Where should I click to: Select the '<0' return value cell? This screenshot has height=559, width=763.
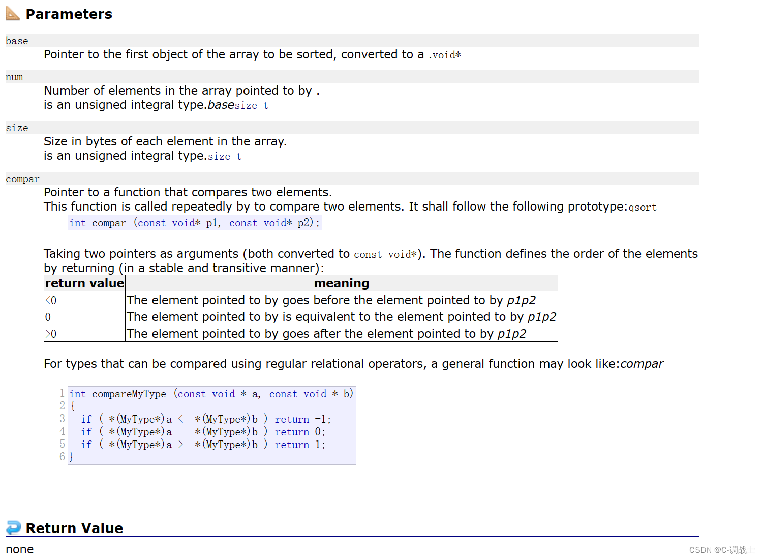(84, 300)
